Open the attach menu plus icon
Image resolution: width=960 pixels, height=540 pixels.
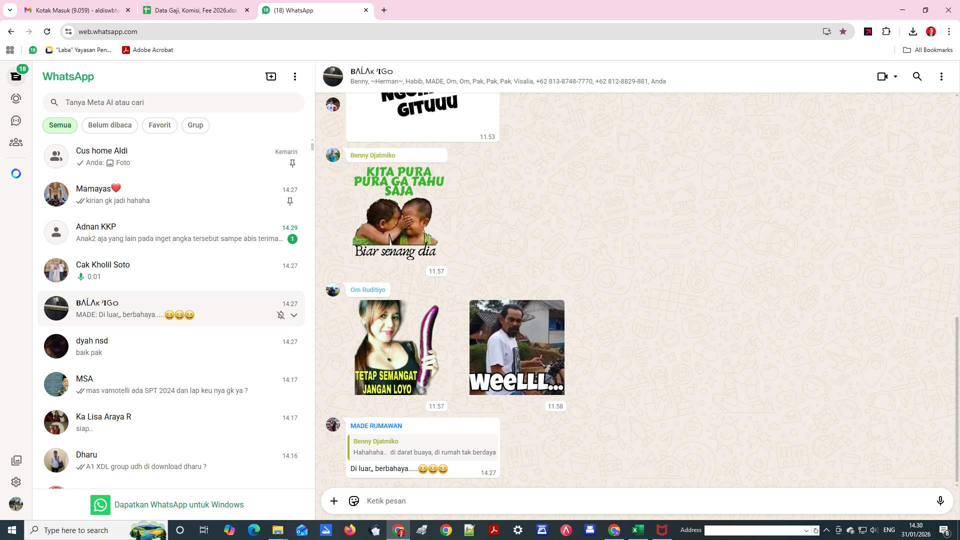[334, 500]
